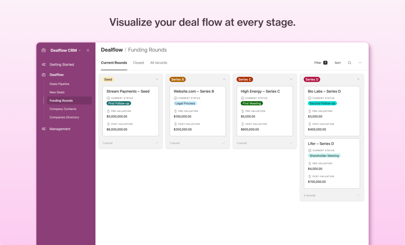Click the 2 records count in Series D
Image resolution: width=405 pixels, height=245 pixels.
pos(309,196)
